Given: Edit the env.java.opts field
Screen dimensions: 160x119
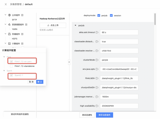Looking at the screenshot, I should tap(119, 69).
